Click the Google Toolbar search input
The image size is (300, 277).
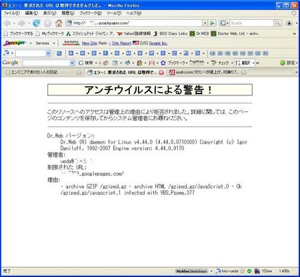click(46, 63)
